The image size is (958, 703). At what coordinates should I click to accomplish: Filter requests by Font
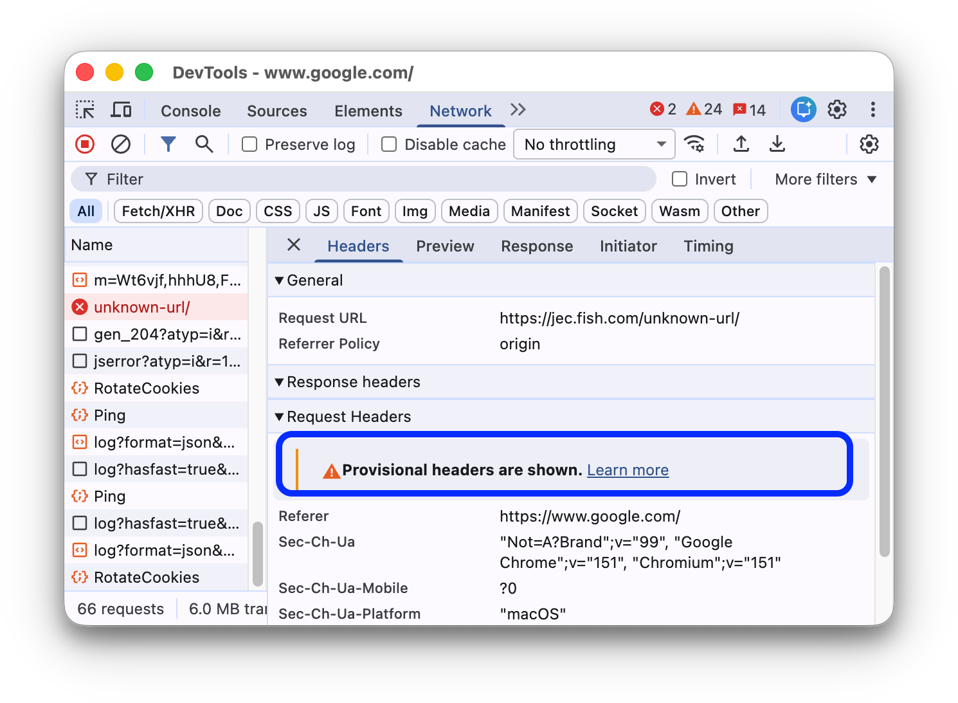pyautogui.click(x=366, y=211)
